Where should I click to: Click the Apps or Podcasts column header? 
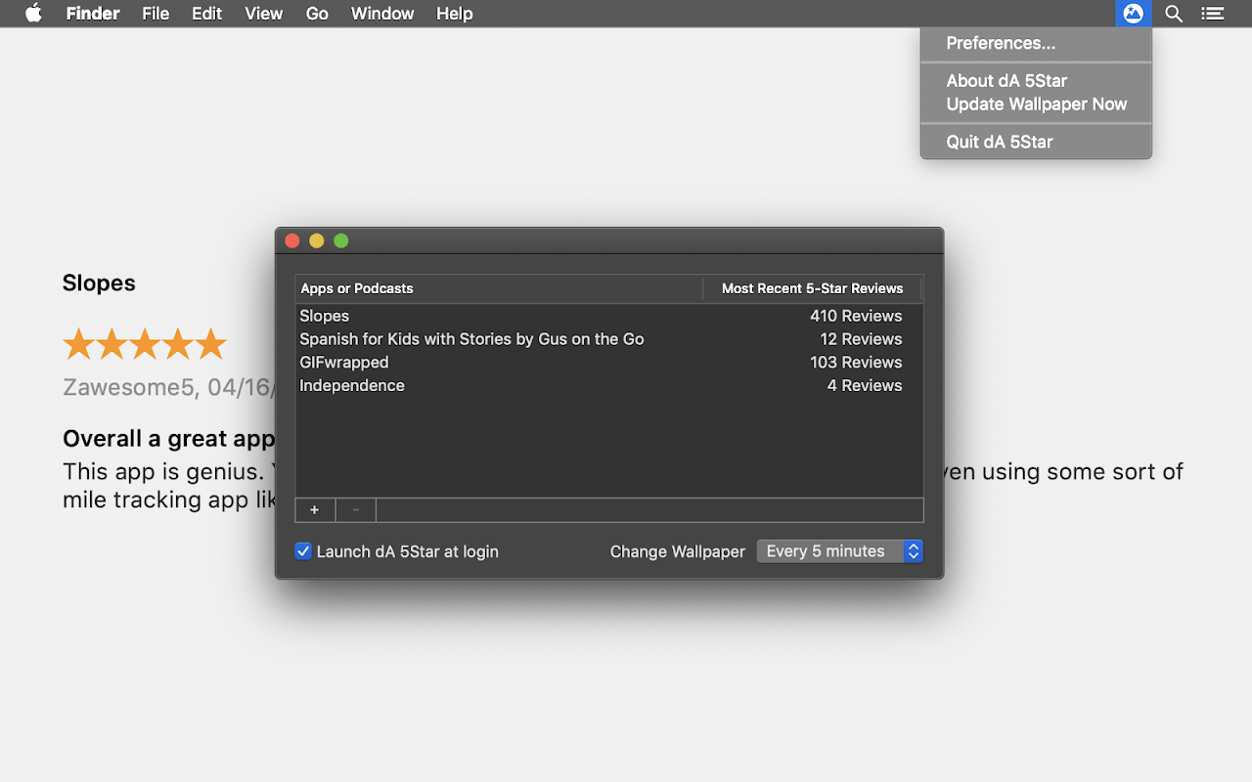(x=499, y=288)
